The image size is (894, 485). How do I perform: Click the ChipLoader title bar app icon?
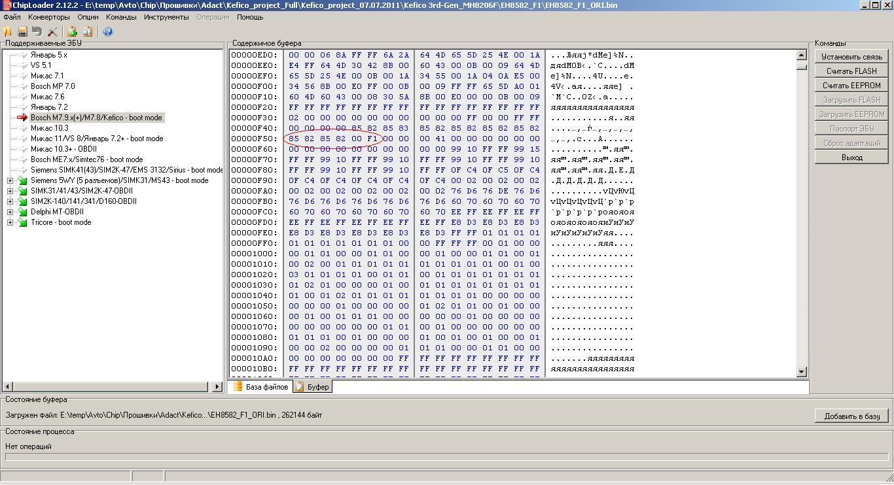6,5
